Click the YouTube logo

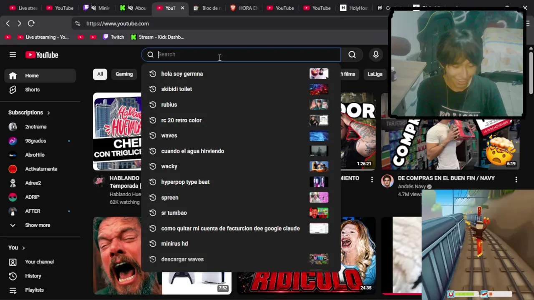point(42,55)
